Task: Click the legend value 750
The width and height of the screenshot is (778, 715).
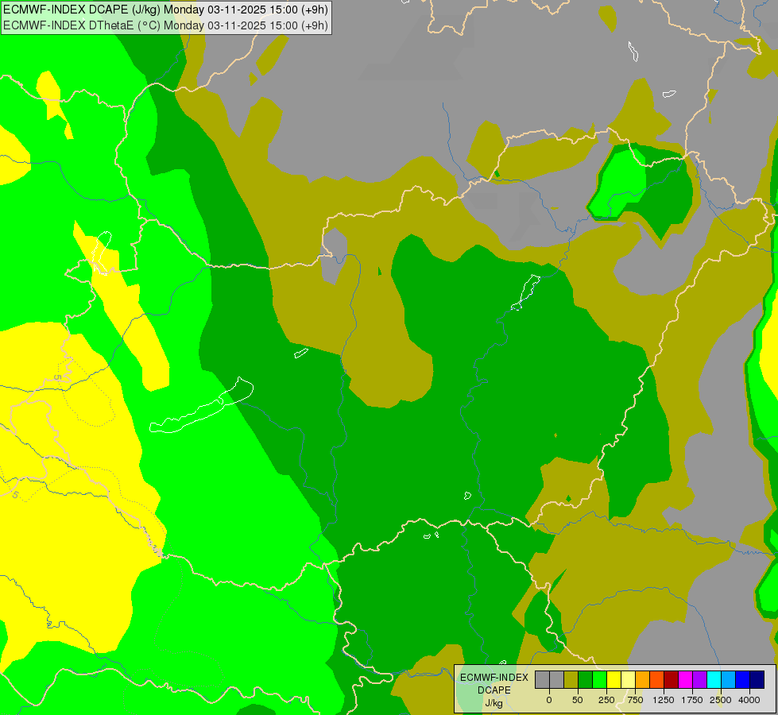Action: point(635,700)
